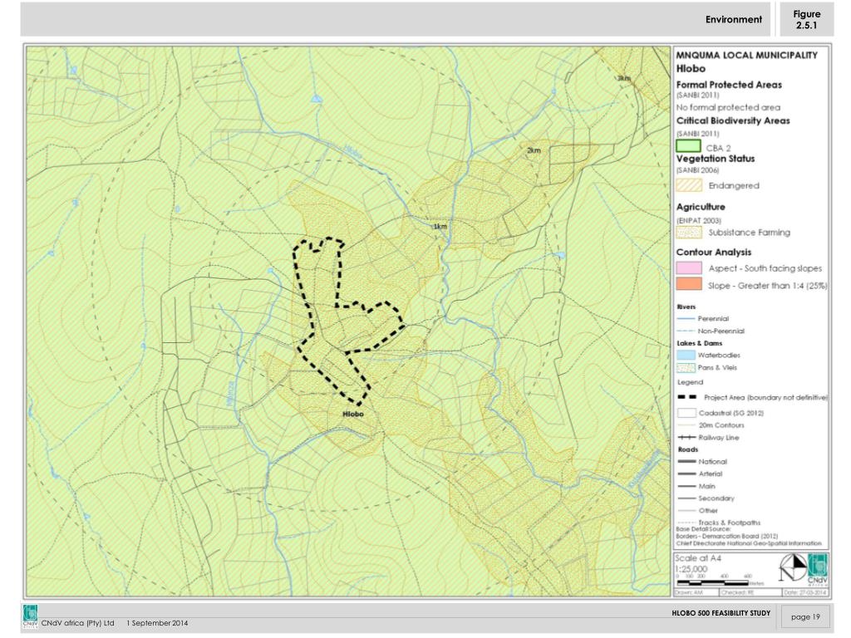
Task: Click the HLOBO 500 FEASIBILITY STUDY text
Action: point(721,613)
